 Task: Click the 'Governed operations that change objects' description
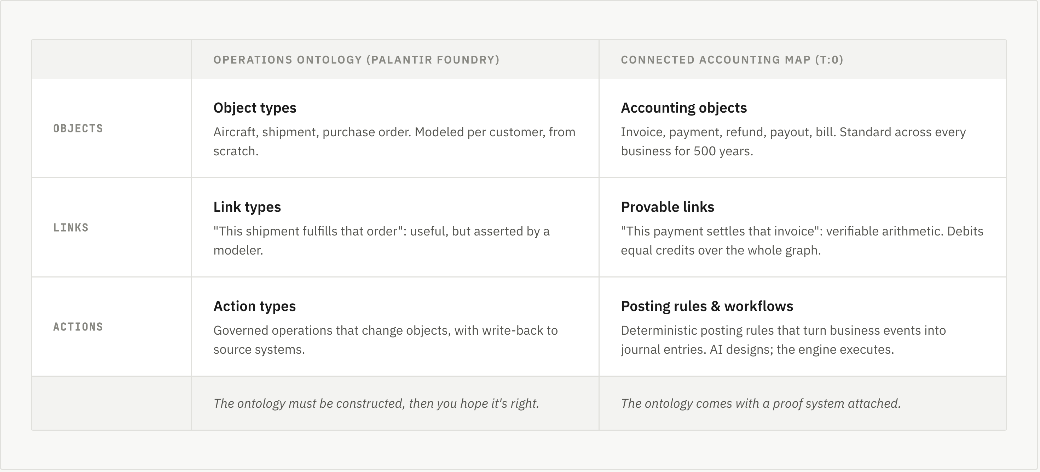coord(386,340)
